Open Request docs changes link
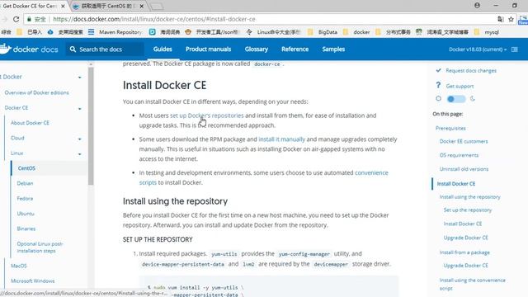Viewport: 528px width, 297px height. tap(471, 70)
